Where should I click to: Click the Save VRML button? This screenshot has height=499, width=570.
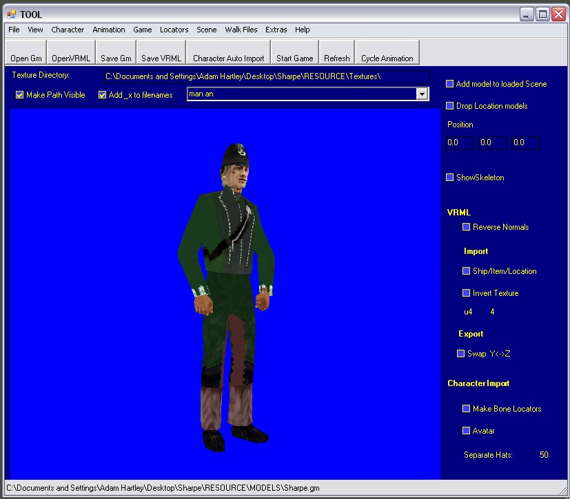tap(161, 52)
